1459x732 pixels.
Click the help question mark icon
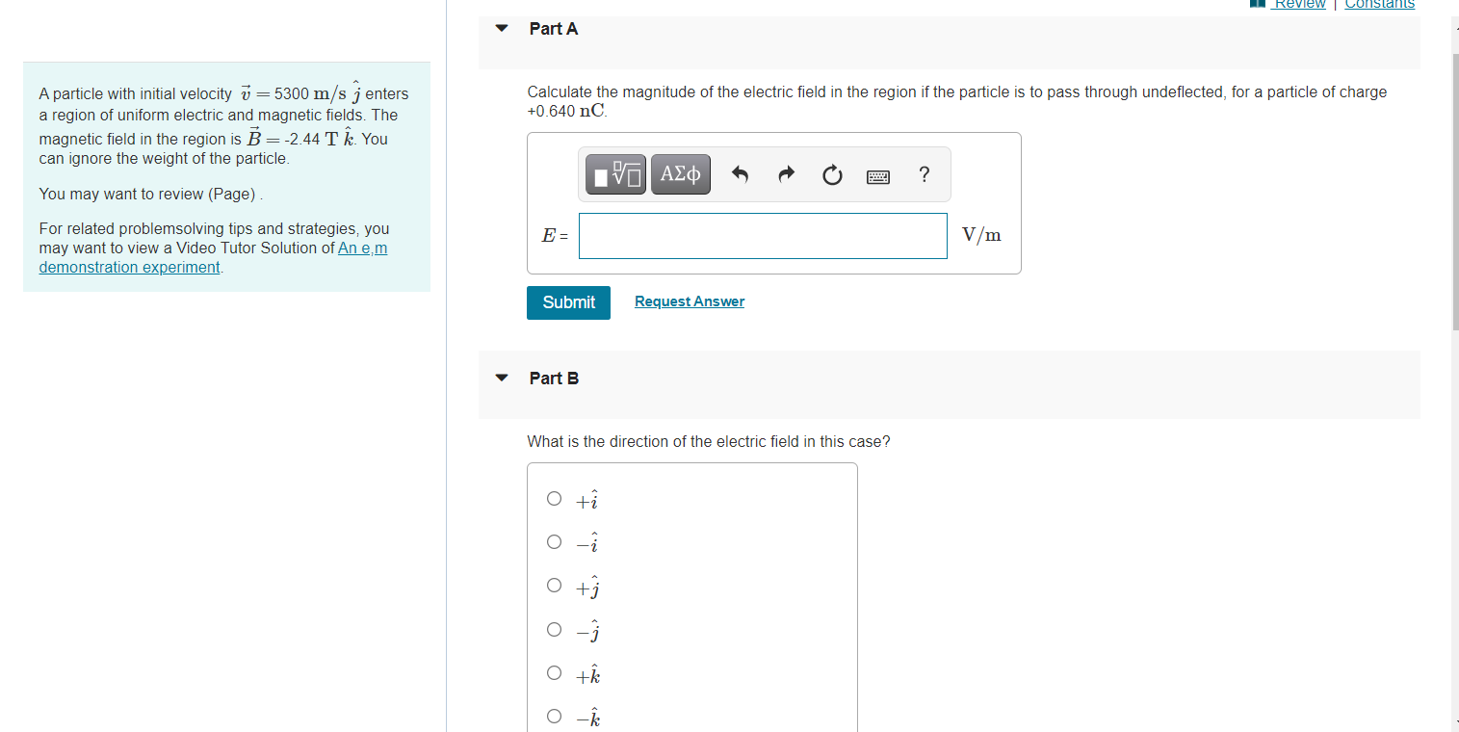[x=924, y=174]
